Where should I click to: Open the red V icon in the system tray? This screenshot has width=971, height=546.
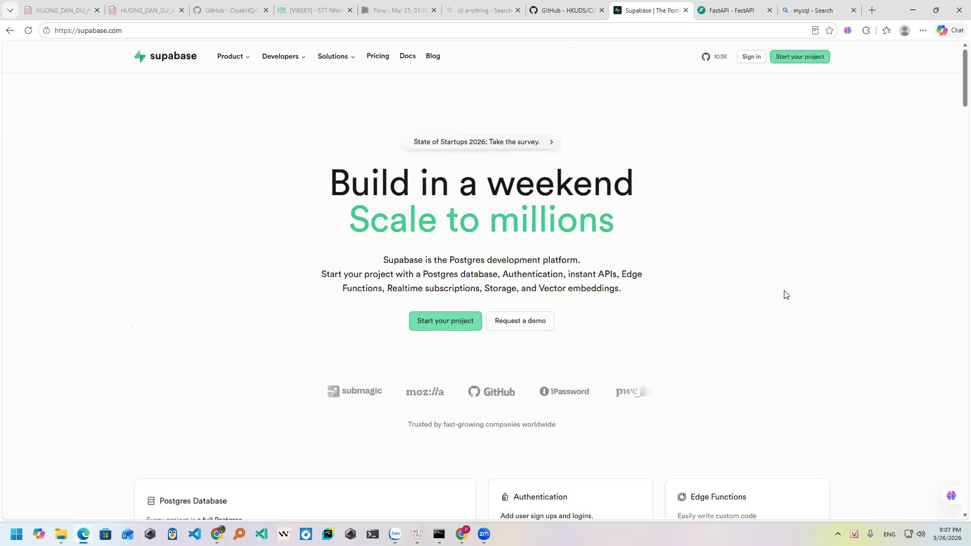click(x=854, y=534)
